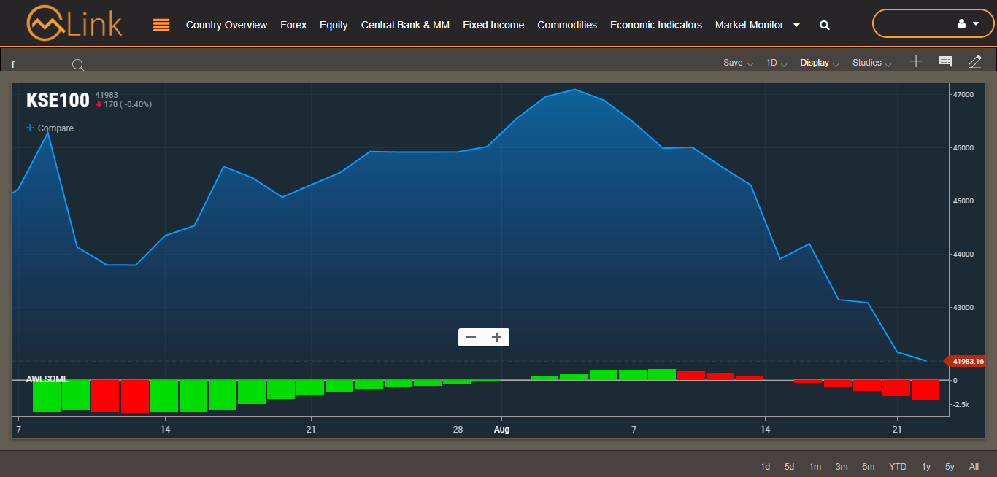Zoom in chart with plus button
This screenshot has width=997, height=477.
(497, 337)
